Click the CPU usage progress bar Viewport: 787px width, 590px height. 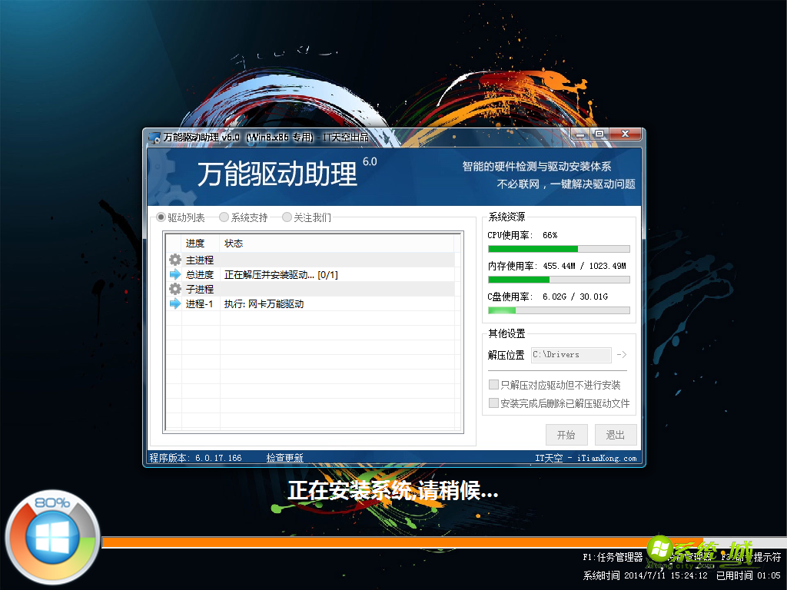[558, 247]
